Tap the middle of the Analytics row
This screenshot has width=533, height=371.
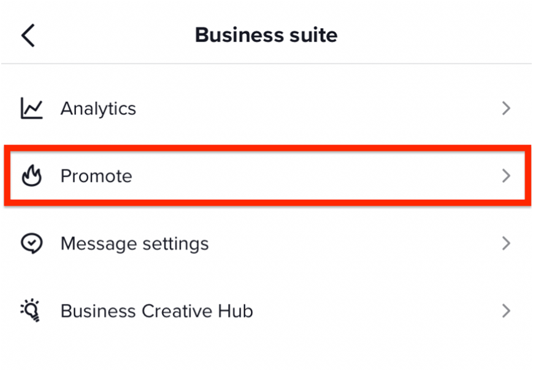pyautogui.click(x=266, y=109)
